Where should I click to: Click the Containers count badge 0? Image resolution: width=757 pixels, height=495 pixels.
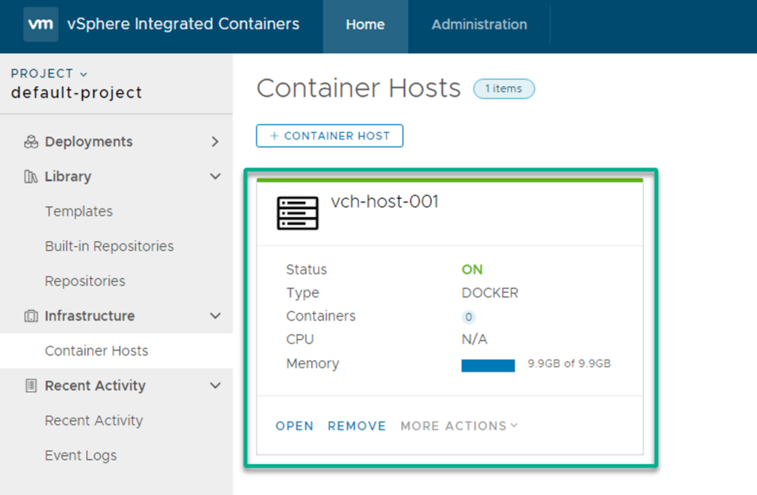pyautogui.click(x=468, y=317)
